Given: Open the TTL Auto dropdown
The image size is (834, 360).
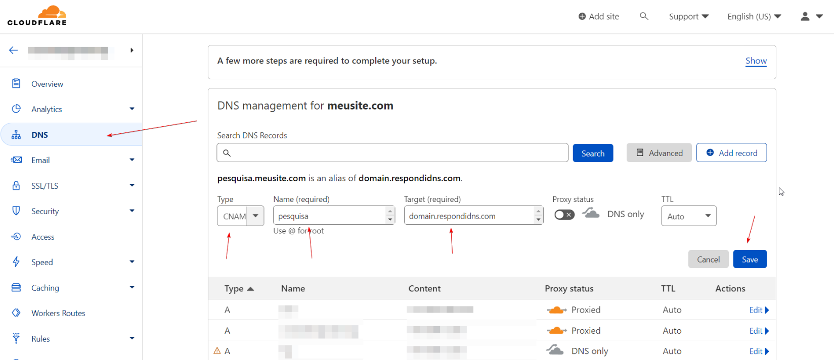Looking at the screenshot, I should [x=689, y=216].
